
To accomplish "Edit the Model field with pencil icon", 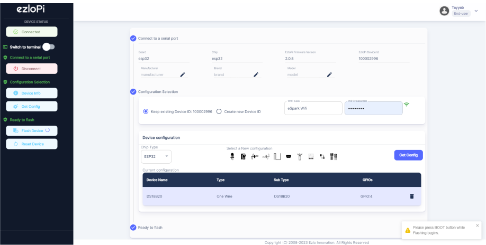I will (x=329, y=74).
